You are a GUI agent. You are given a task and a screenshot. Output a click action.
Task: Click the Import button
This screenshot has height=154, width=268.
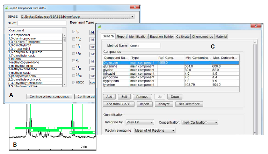pos(145,104)
